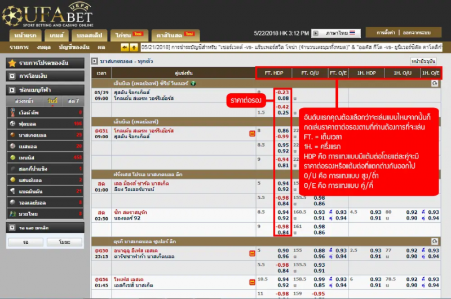Click the up arrow ticker icon
Image resolution: width=451 pixels, height=299 pixels.
tap(134, 47)
